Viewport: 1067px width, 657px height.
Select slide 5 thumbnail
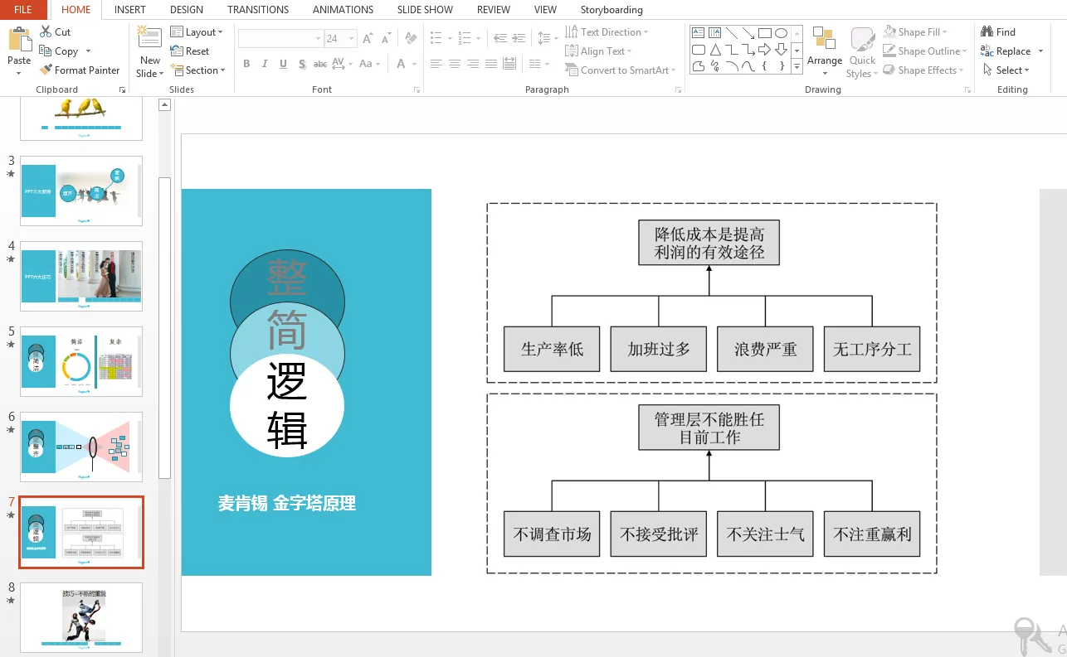coord(81,361)
